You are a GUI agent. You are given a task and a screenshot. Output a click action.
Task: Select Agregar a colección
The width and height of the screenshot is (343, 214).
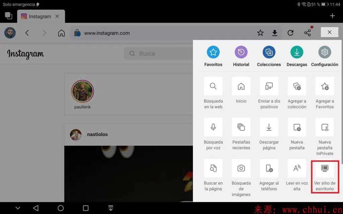[297, 93]
